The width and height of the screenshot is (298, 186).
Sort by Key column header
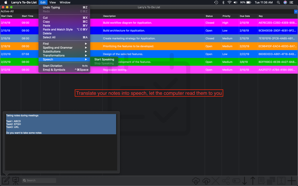click(x=278, y=16)
